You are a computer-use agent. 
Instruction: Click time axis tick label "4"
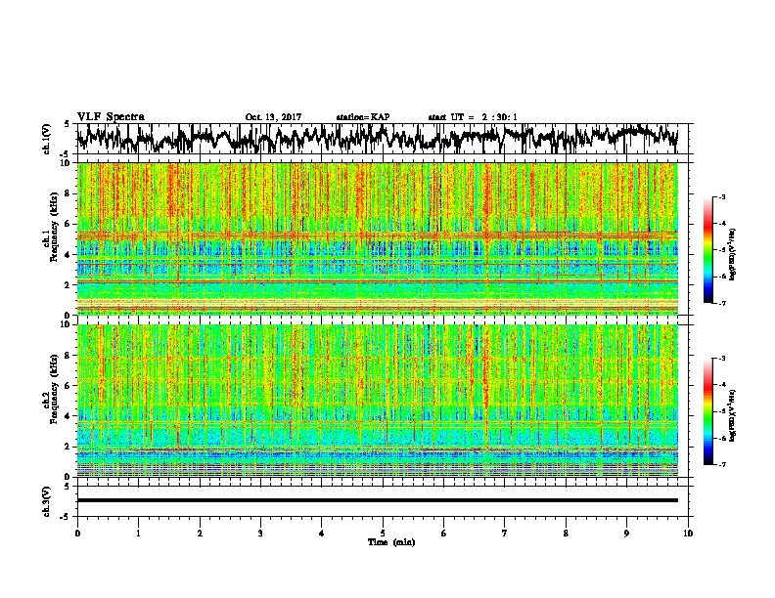pyautogui.click(x=322, y=534)
